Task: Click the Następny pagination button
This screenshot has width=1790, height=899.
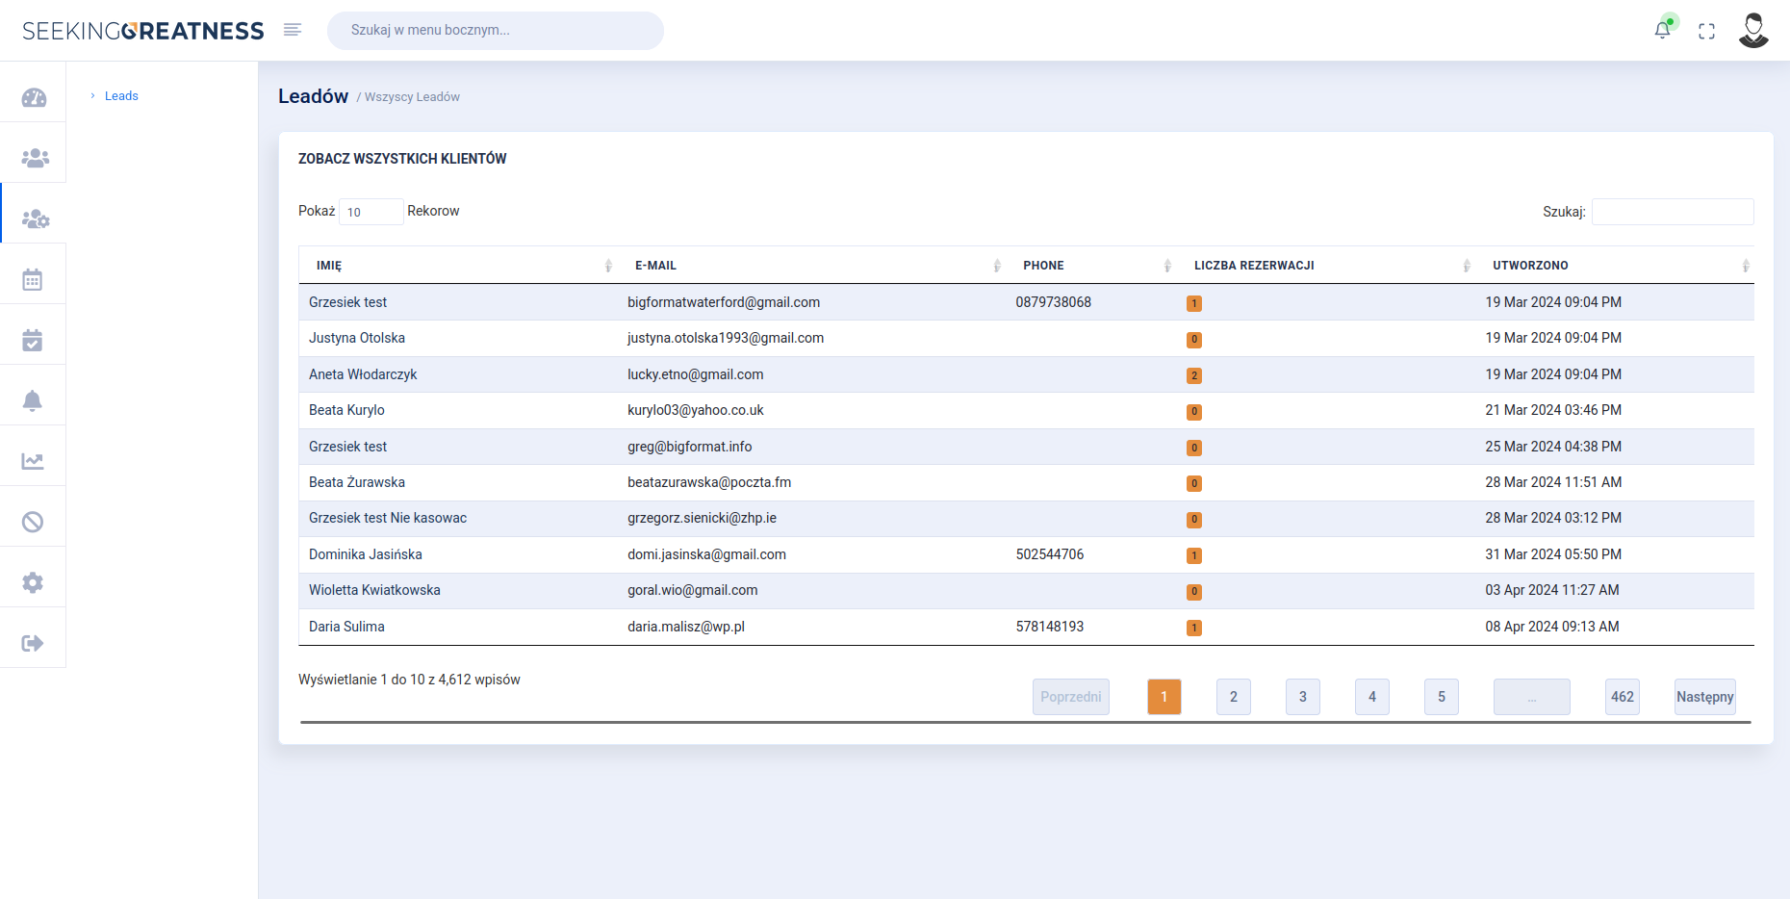Action: click(1704, 696)
